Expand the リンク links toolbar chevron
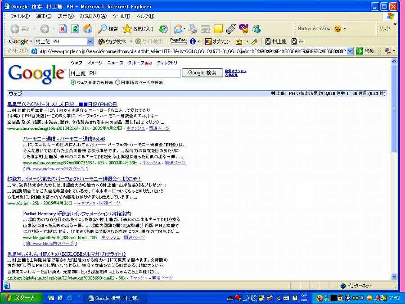The image size is (405, 304). click(x=395, y=24)
